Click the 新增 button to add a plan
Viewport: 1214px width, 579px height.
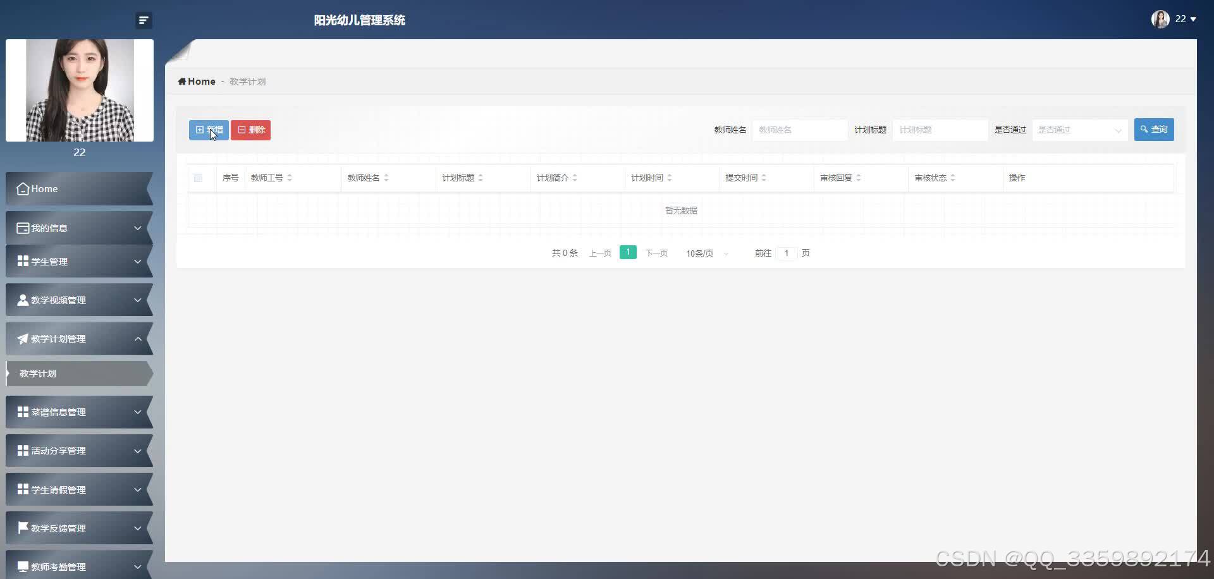pyautogui.click(x=208, y=130)
